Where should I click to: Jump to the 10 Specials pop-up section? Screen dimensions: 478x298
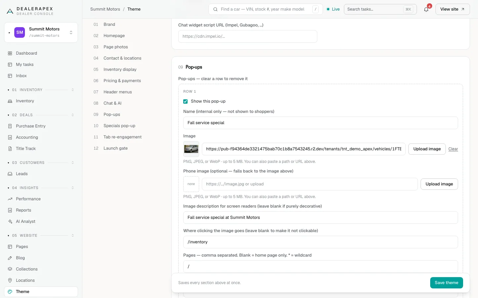tap(115, 126)
